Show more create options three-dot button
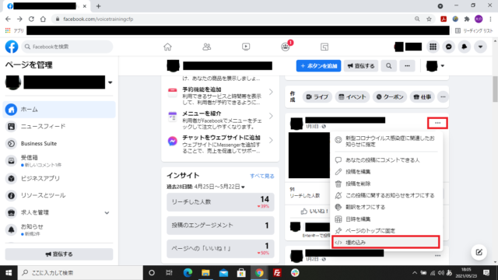 [x=443, y=96]
